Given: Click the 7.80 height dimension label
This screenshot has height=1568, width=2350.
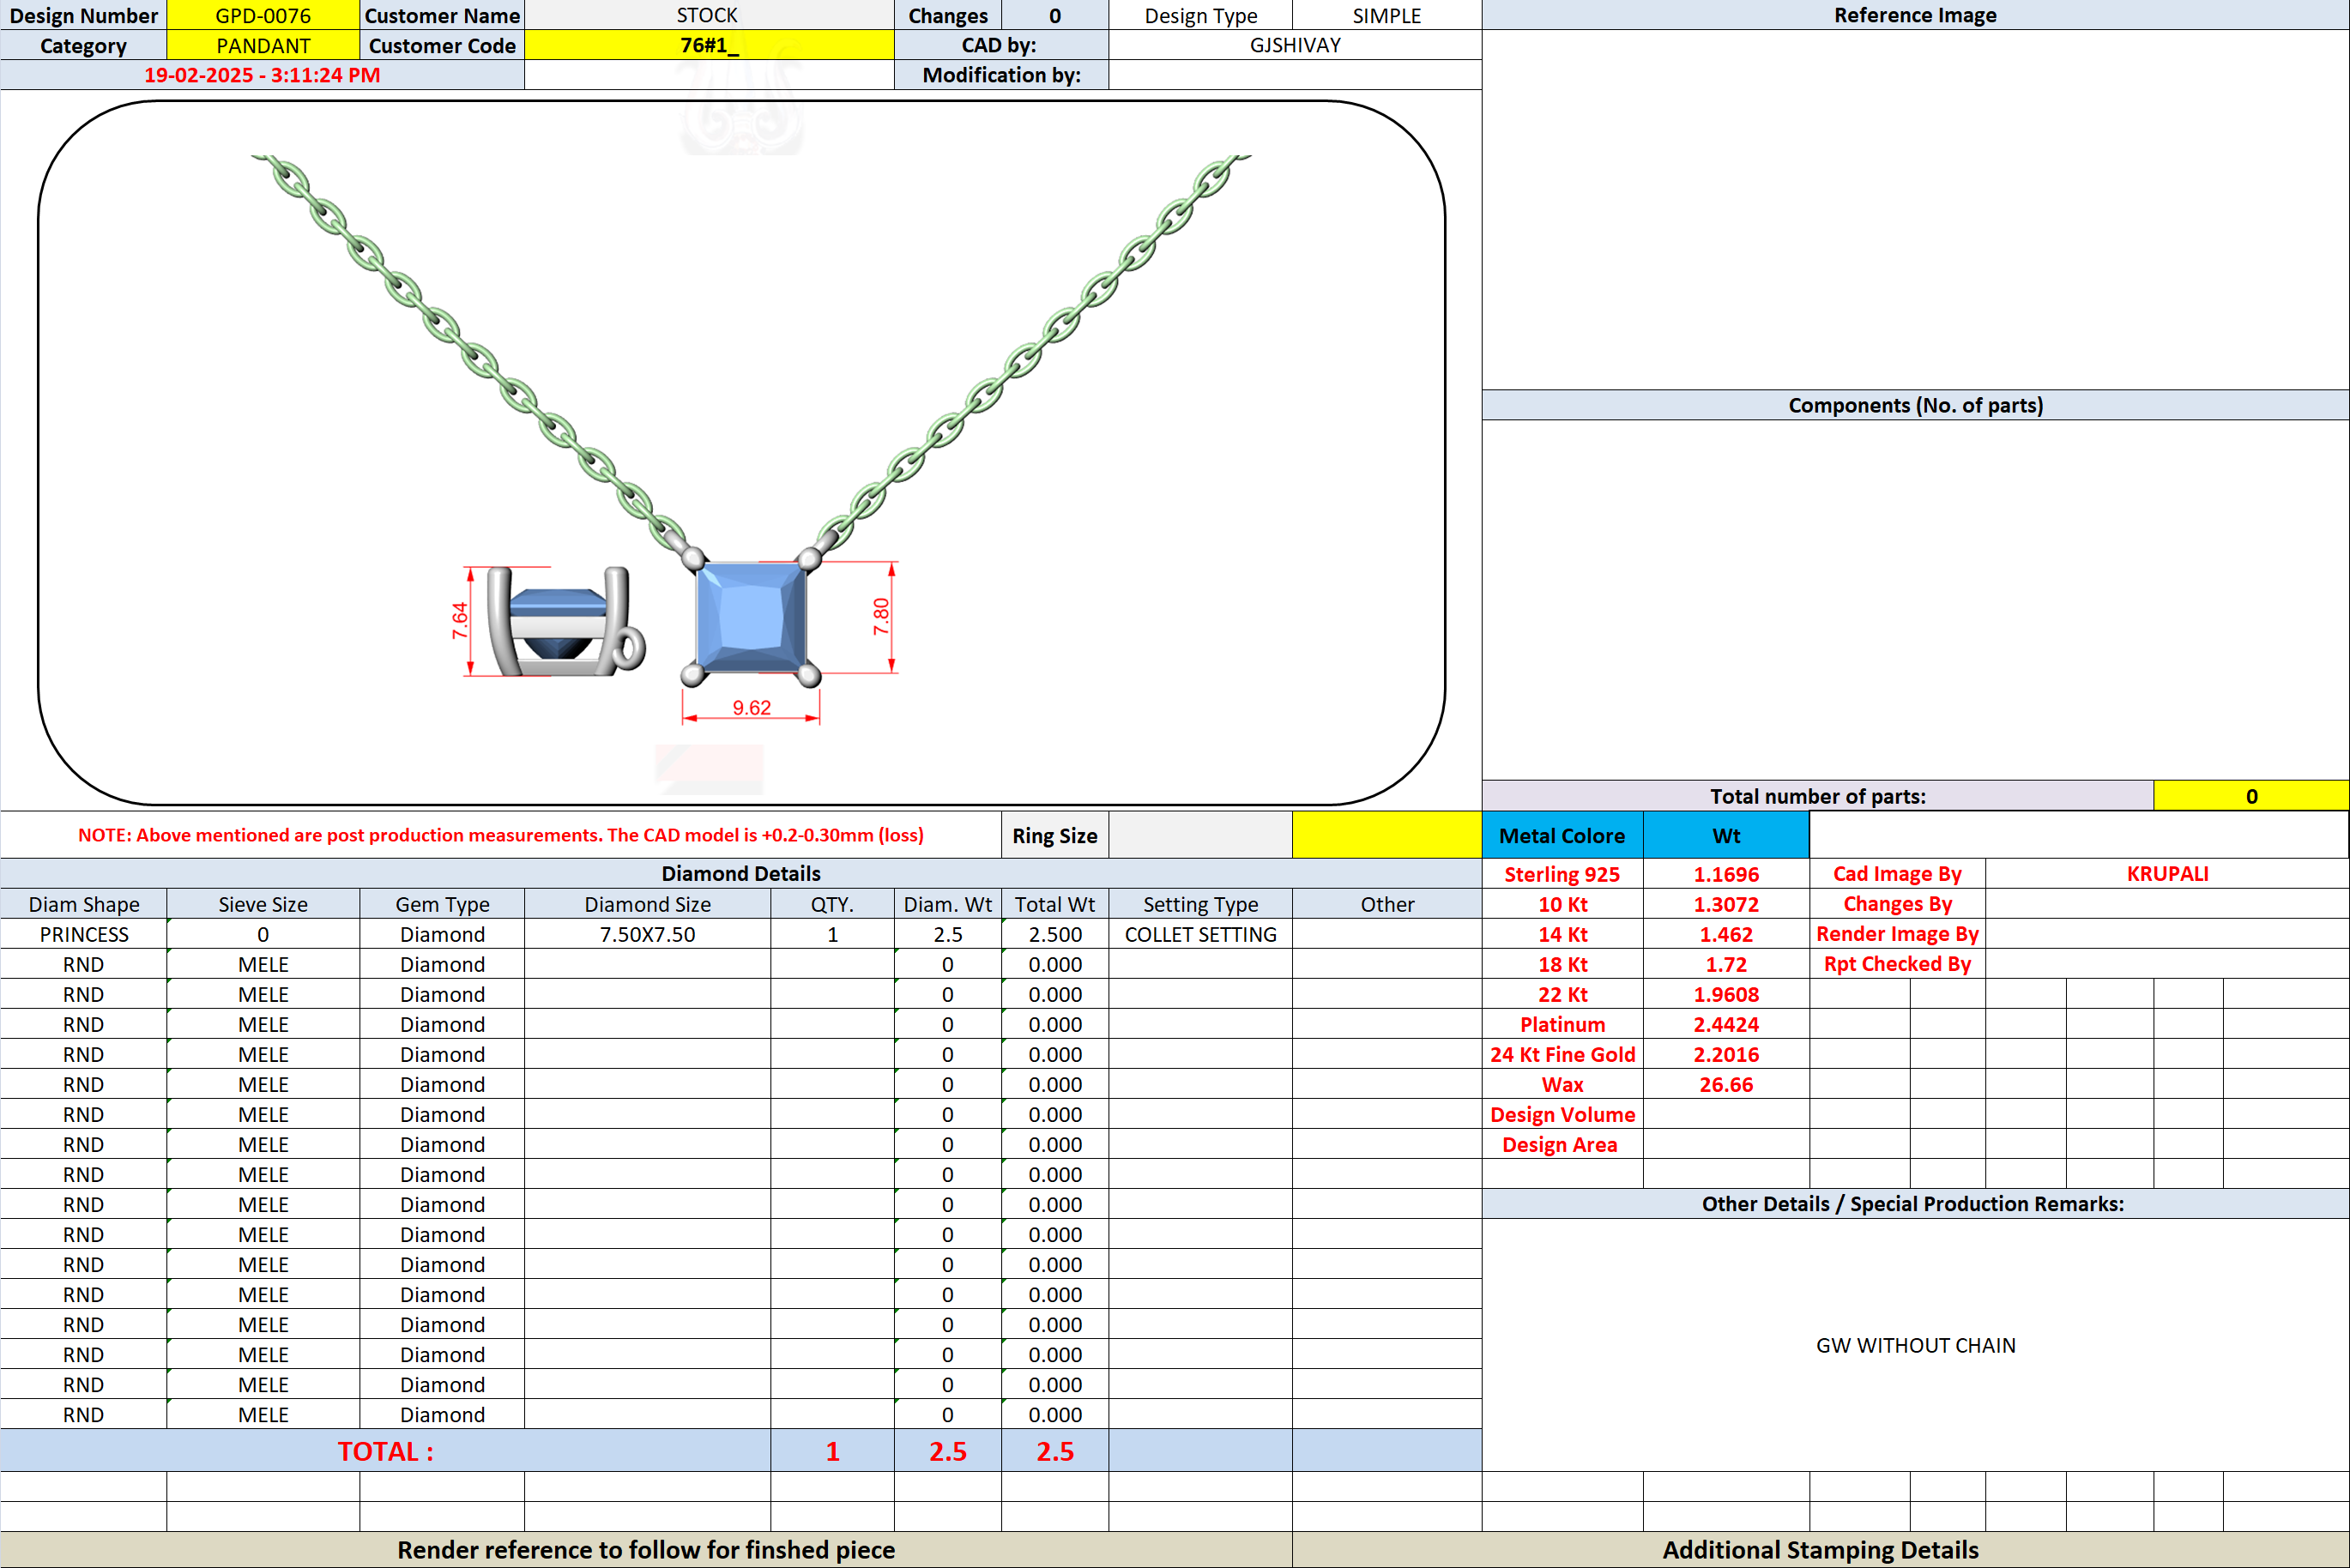Looking at the screenshot, I should pyautogui.click(x=881, y=616).
